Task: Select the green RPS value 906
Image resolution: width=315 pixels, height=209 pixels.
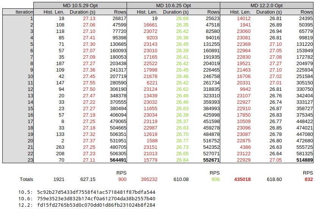Action: 215,179
